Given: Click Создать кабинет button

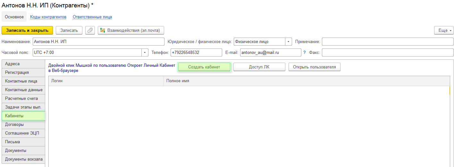Looking at the screenshot, I should pos(204,67).
